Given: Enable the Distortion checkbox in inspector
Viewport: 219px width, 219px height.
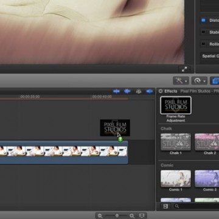Looking at the screenshot, I should 203,20.
